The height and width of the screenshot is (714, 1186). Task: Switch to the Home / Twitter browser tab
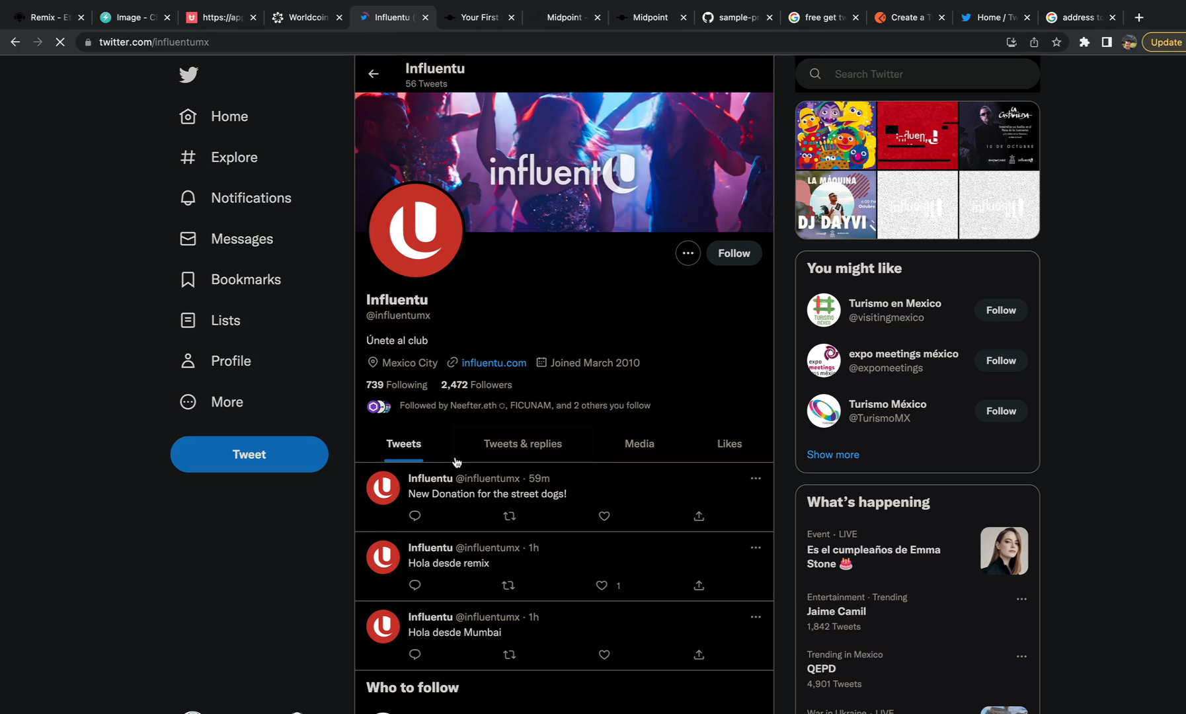[994, 17]
